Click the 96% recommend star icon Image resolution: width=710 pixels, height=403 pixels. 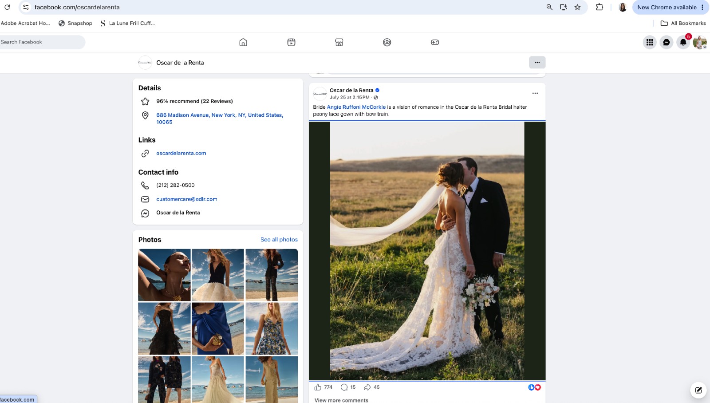145,101
